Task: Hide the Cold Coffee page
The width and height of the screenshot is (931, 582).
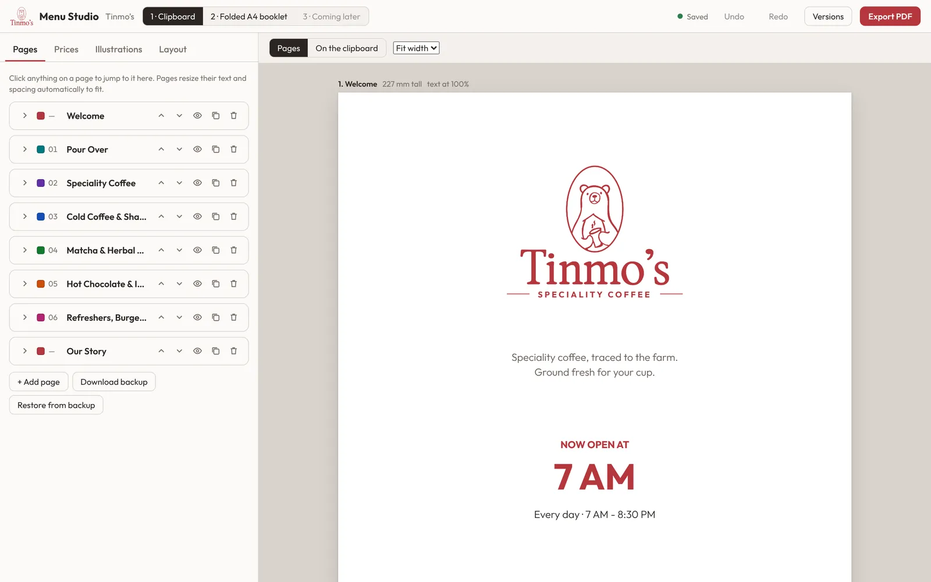Action: tap(197, 217)
